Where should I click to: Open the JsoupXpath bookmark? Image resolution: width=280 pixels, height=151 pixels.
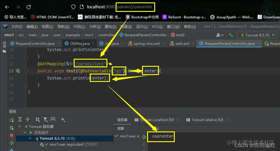coord(232,17)
